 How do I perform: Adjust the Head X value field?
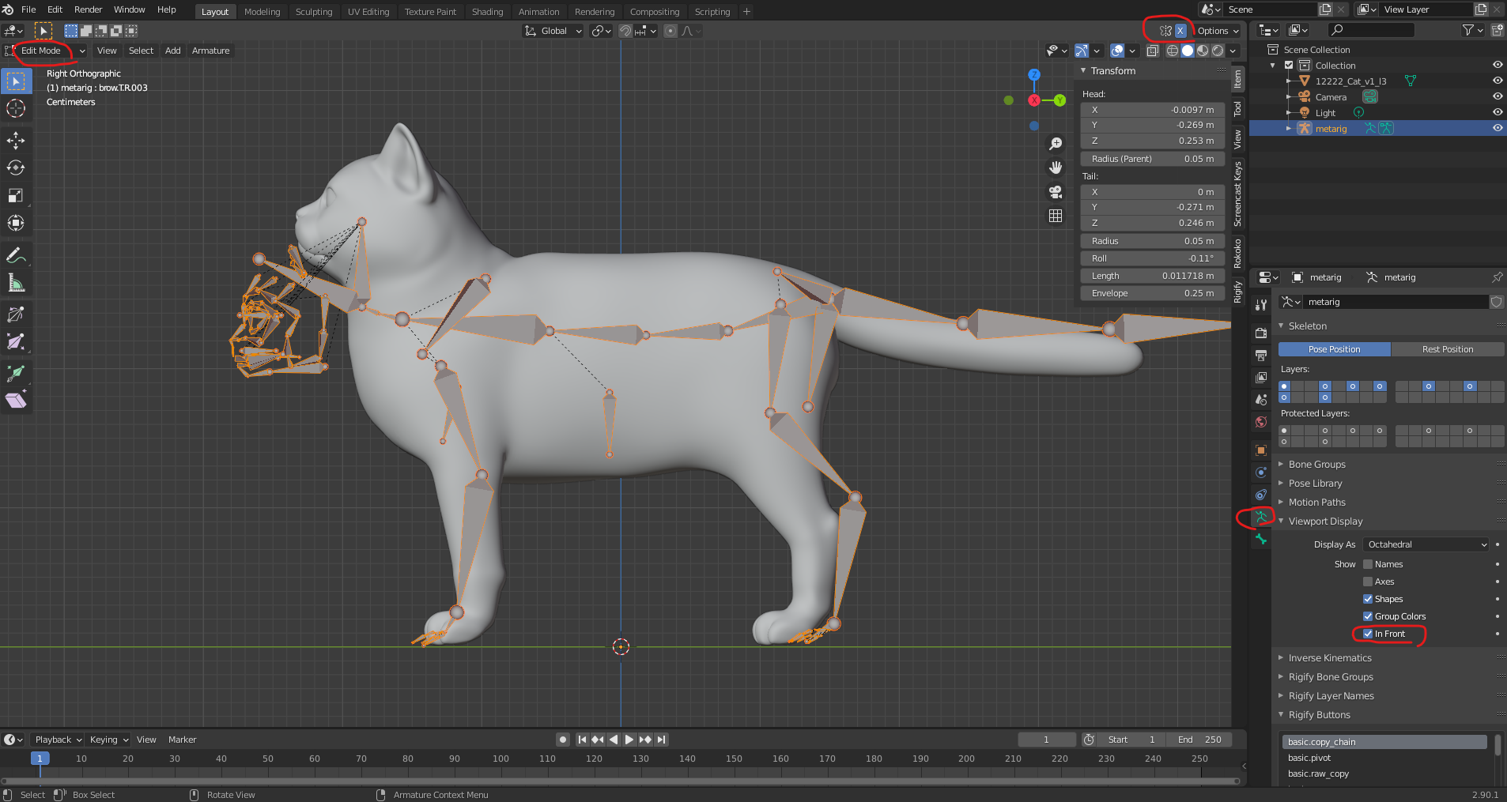[1152, 110]
